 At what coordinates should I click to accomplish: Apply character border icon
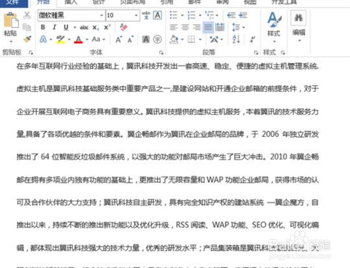click(x=158, y=15)
